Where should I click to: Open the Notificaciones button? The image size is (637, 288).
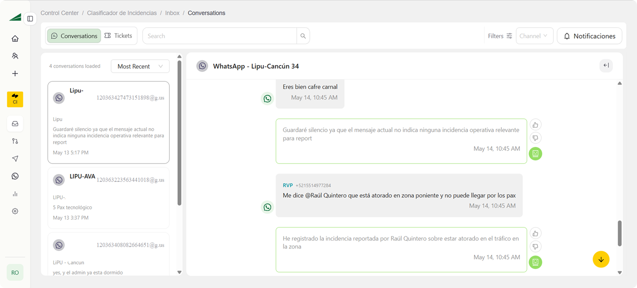[x=589, y=36]
